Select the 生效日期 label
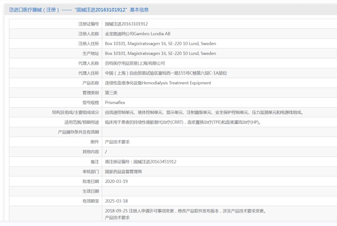The height and width of the screenshot is (226, 337). [91, 191]
